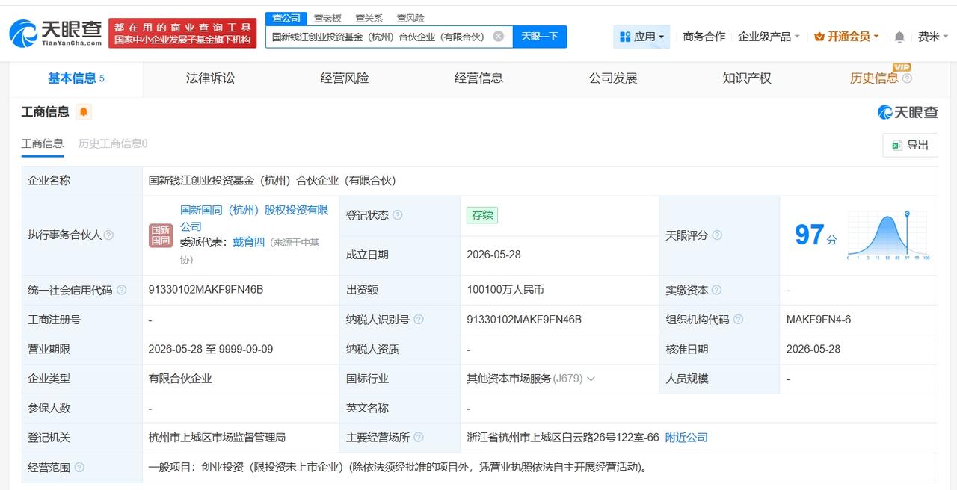
Task: Click the 纳税人识别号 value 91330102MAKF9FN46B
Action: [x=524, y=320]
